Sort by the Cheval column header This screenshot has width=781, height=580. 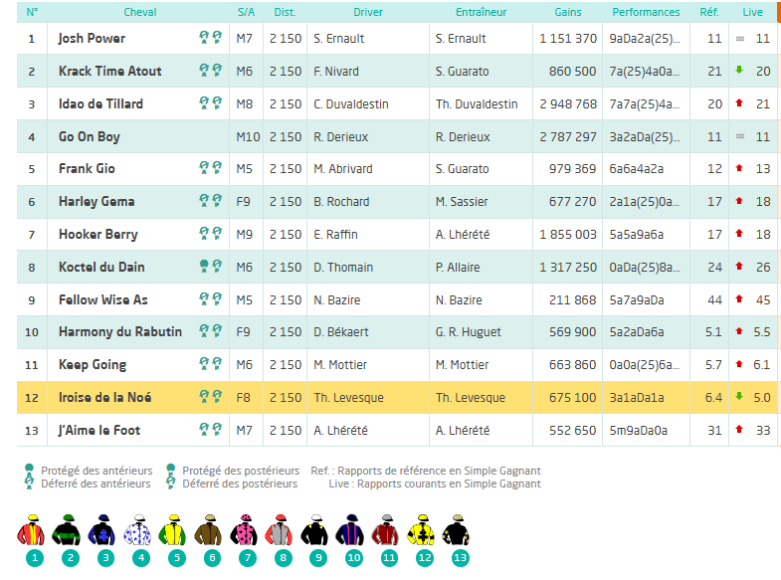[139, 12]
